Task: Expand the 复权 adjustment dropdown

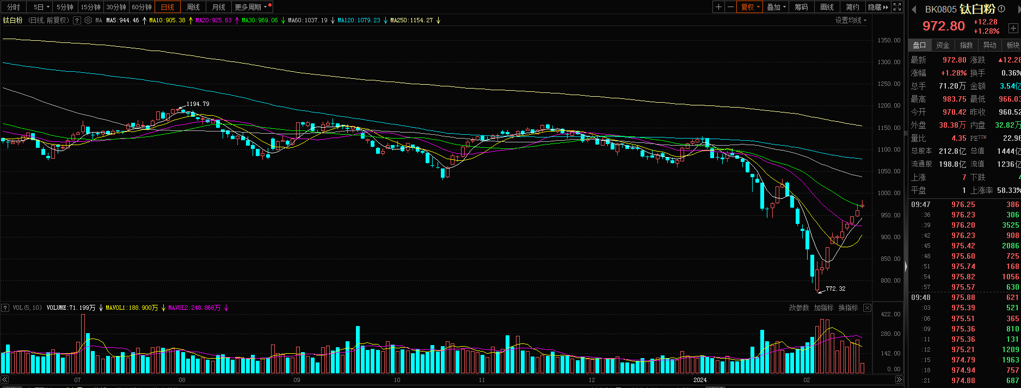Action: [751, 7]
